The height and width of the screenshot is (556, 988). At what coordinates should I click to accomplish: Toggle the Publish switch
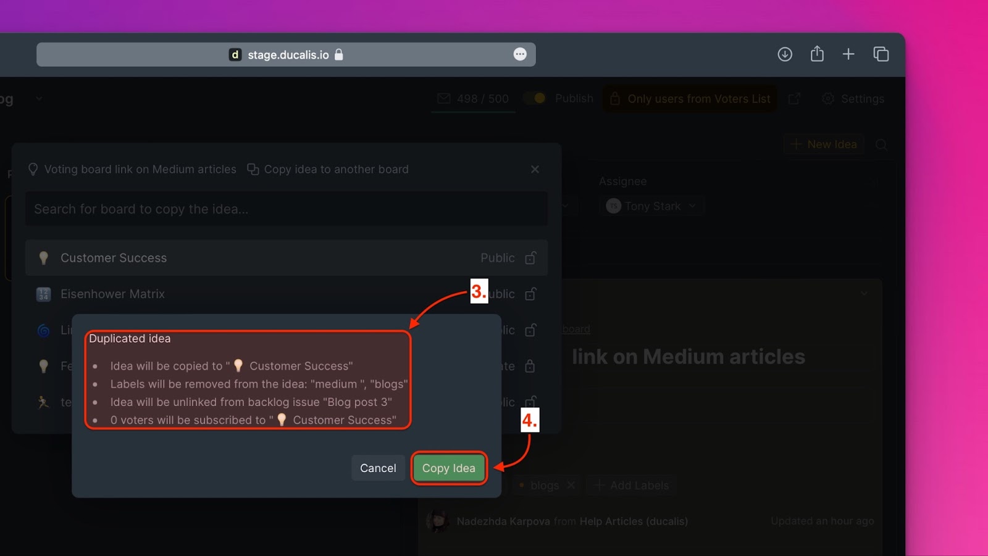(535, 98)
